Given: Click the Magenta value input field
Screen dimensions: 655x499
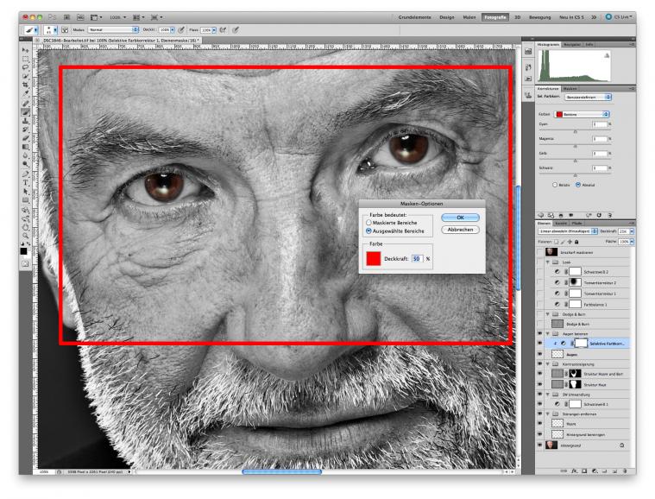Looking at the screenshot, I should click(x=600, y=139).
